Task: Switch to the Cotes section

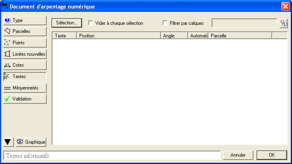Action: tap(25, 65)
